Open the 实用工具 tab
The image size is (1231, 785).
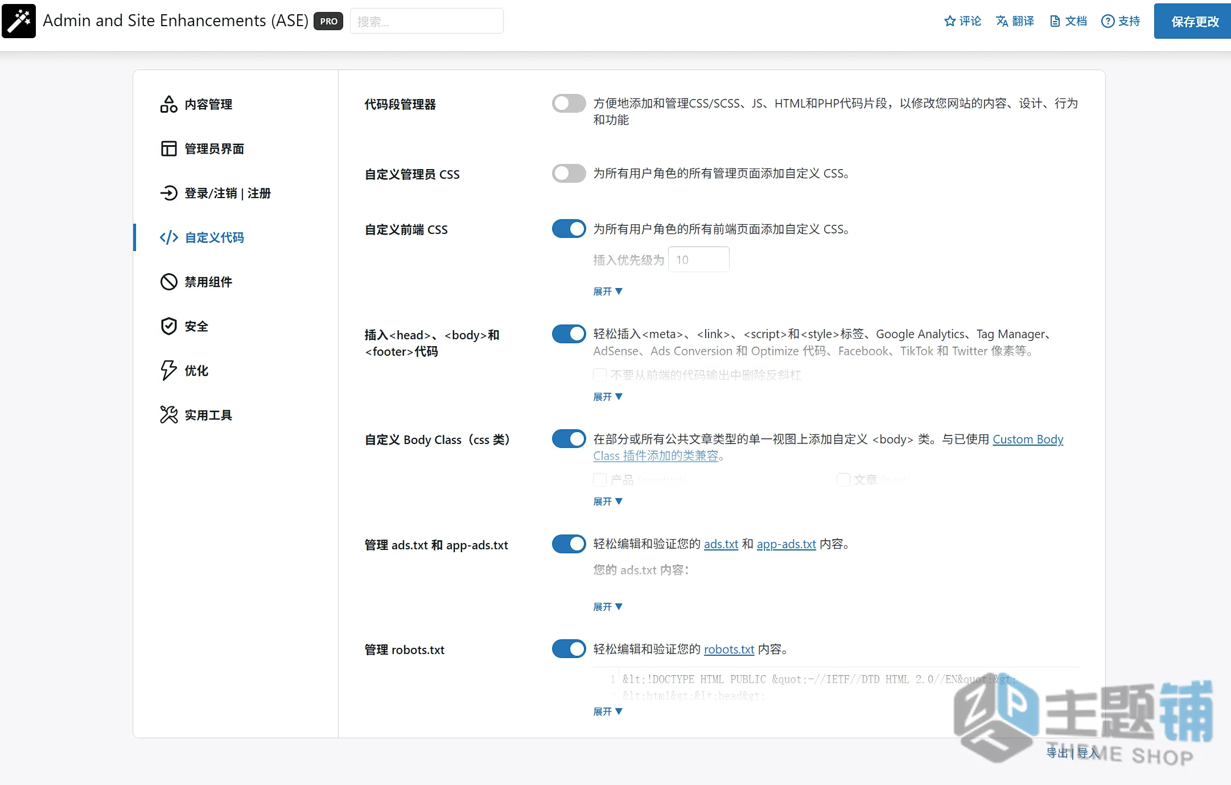pyautogui.click(x=236, y=415)
